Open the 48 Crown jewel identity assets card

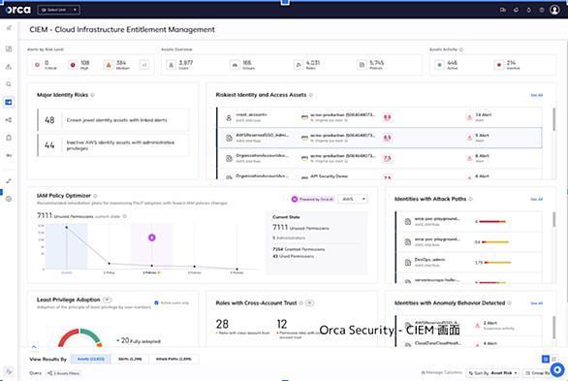[112, 120]
